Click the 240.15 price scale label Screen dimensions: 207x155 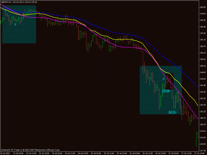tap(203, 125)
